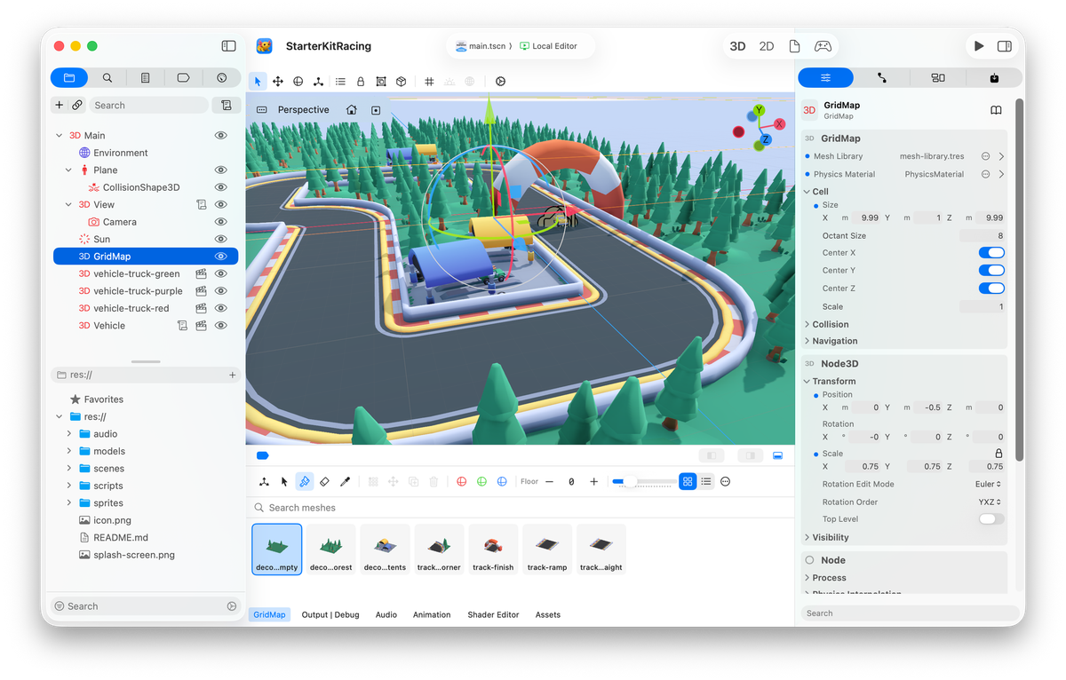Click the mesh thumbnail size slider
Screen dimensions: 1066x680
(x=645, y=481)
